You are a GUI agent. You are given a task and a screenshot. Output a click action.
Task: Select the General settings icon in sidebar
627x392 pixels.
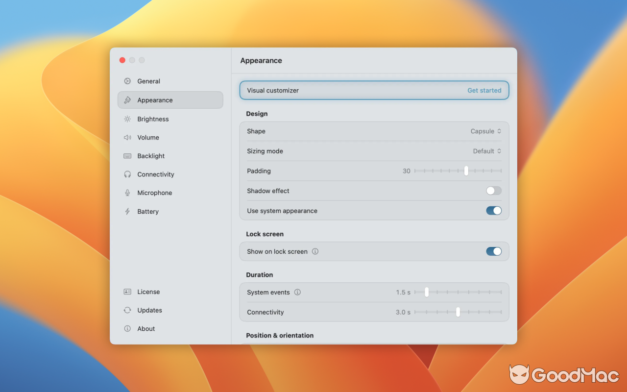click(x=128, y=81)
